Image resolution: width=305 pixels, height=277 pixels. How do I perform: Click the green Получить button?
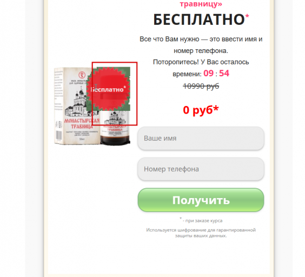point(201,200)
